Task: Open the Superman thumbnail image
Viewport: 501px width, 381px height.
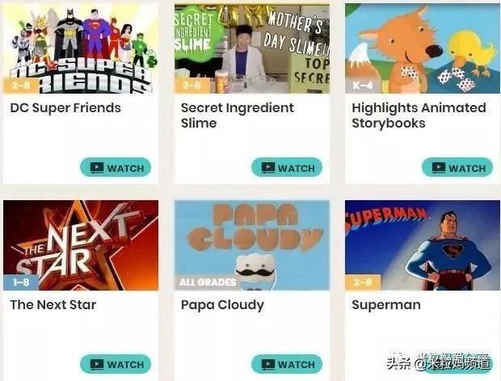Action: (423, 245)
